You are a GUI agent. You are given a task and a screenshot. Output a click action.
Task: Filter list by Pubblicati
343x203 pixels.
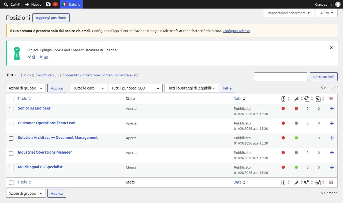pos(46,75)
